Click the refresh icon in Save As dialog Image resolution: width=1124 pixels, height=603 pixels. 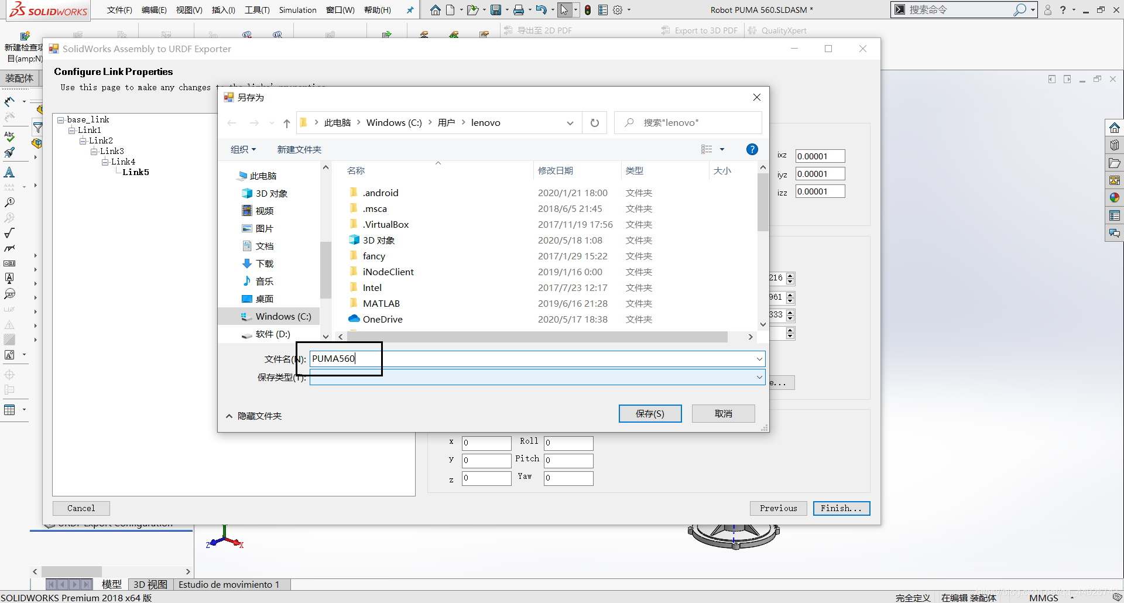point(595,123)
